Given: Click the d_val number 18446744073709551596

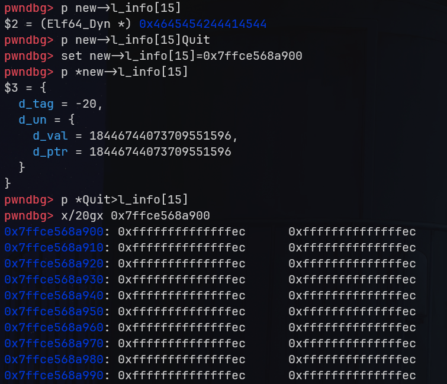Looking at the screenshot, I should [160, 136].
